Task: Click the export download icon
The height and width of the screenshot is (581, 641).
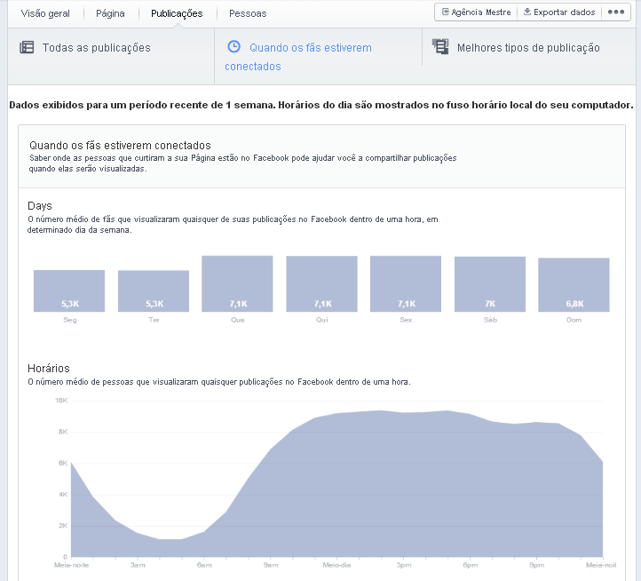Action: [526, 12]
